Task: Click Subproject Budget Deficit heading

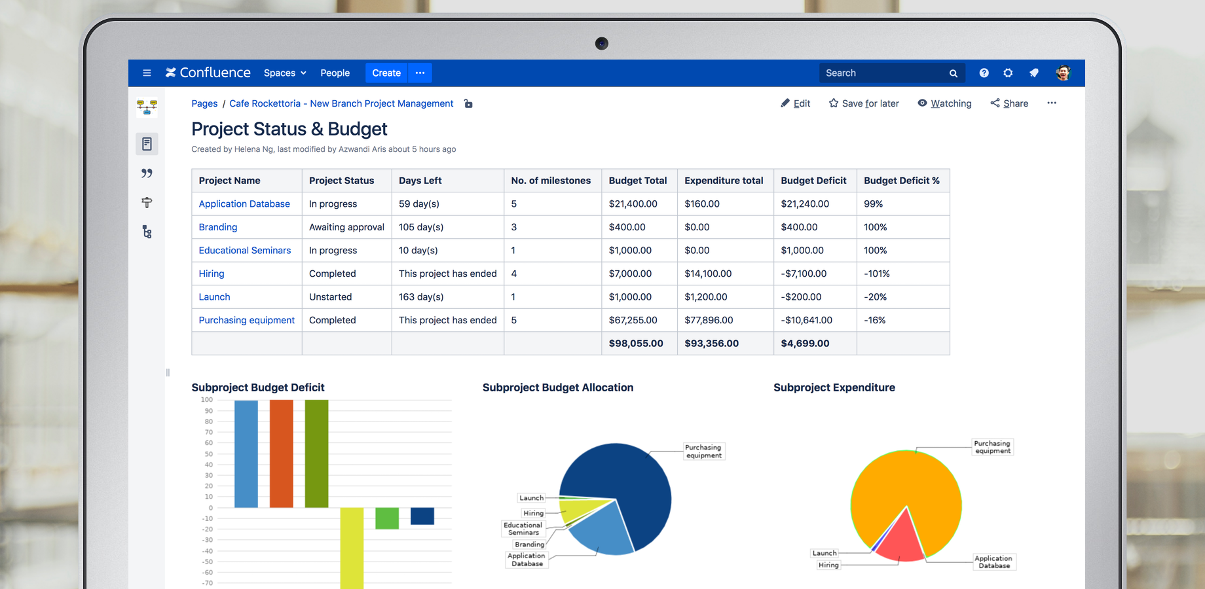Action: (258, 387)
